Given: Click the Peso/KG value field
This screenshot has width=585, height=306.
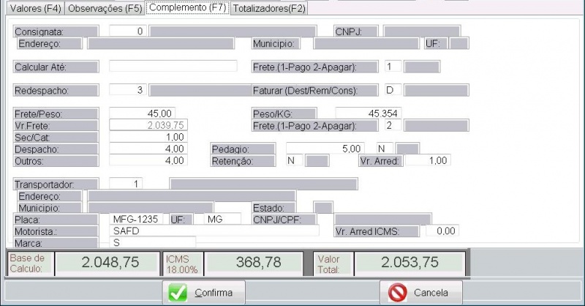Looking at the screenshot, I should pyautogui.click(x=368, y=113).
